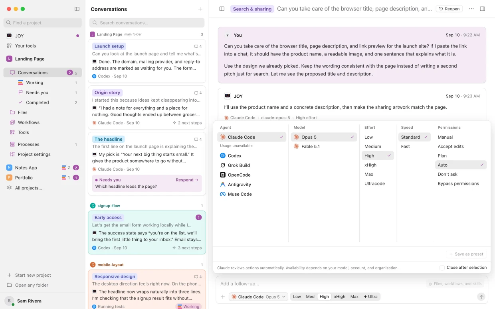Enable Close after selection checkbox

442,268
